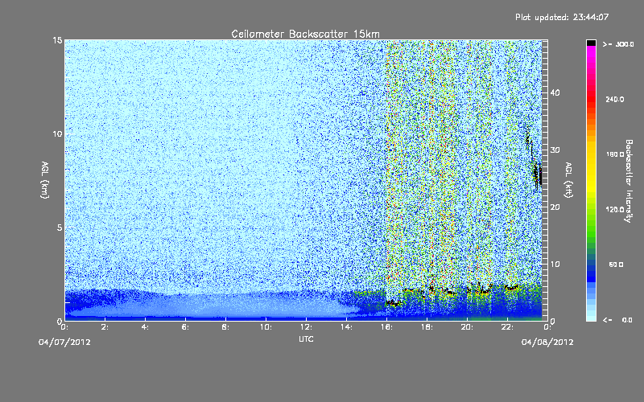Click the colorbar value 120.0
The width and height of the screenshot is (644, 402).
[615, 210]
